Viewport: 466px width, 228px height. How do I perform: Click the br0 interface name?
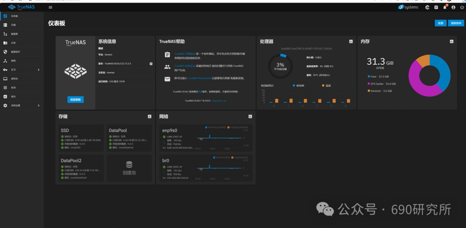166,161
